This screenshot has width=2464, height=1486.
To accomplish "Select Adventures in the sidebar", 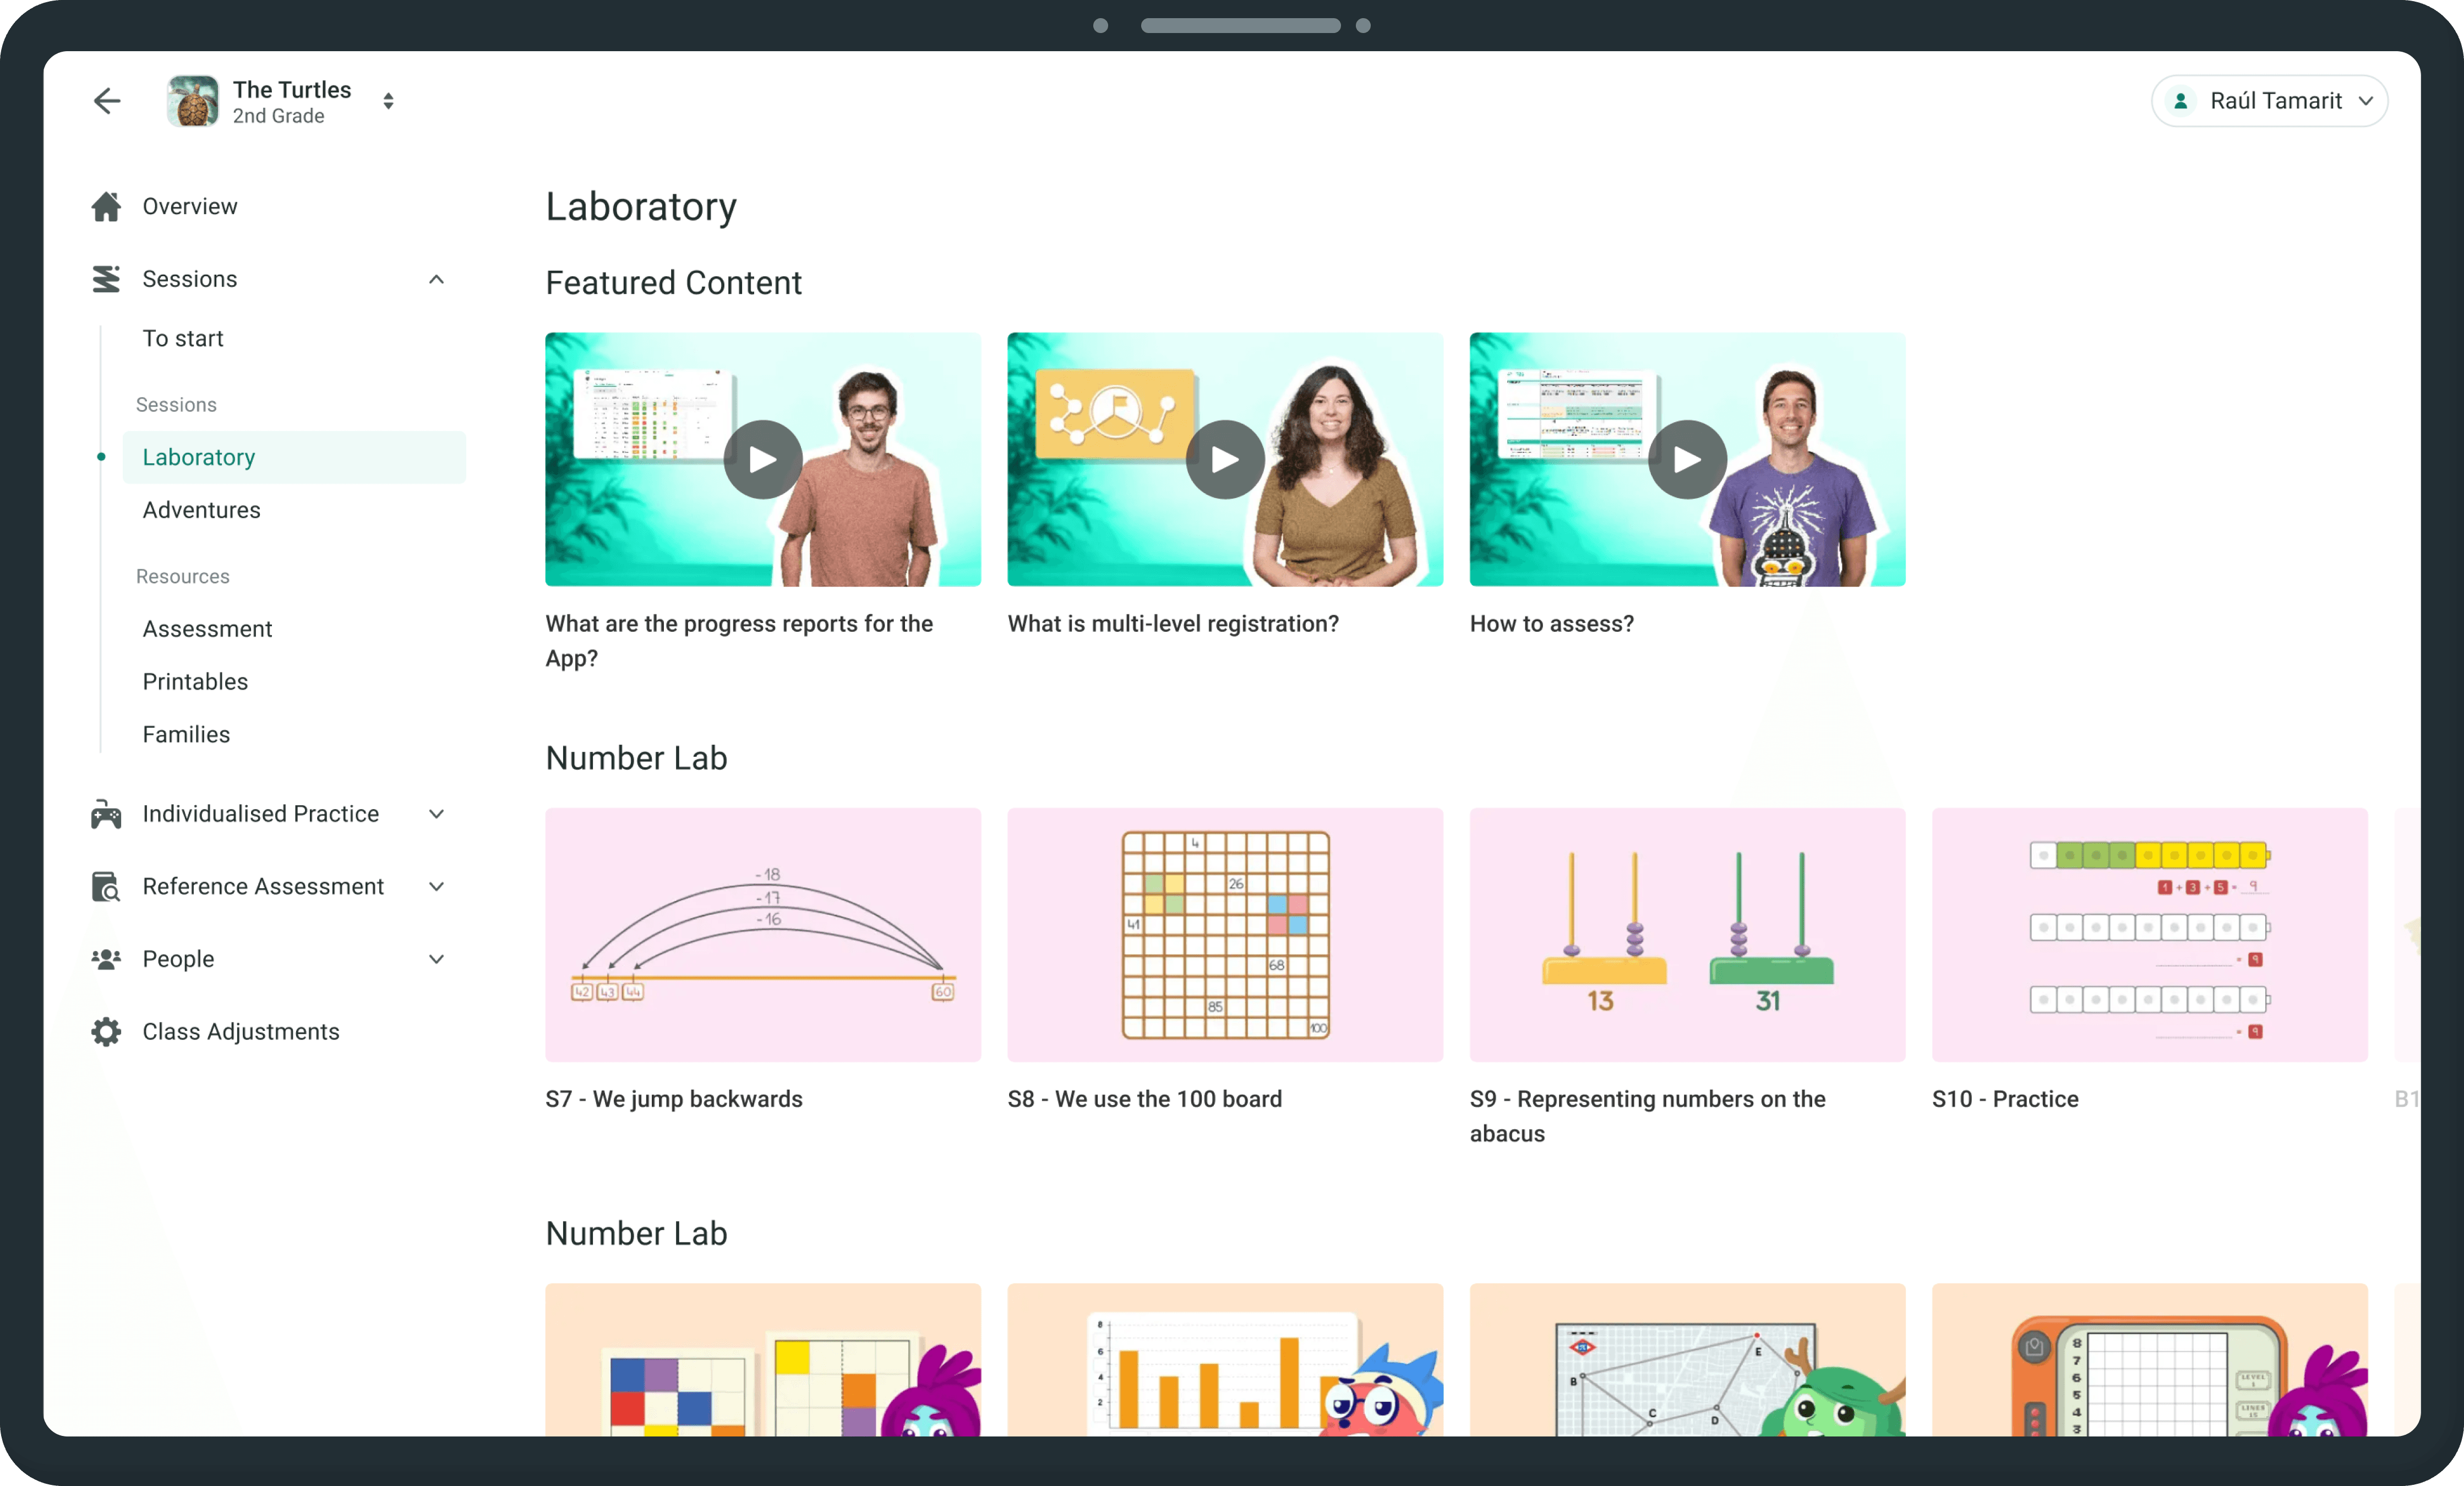I will 201,510.
